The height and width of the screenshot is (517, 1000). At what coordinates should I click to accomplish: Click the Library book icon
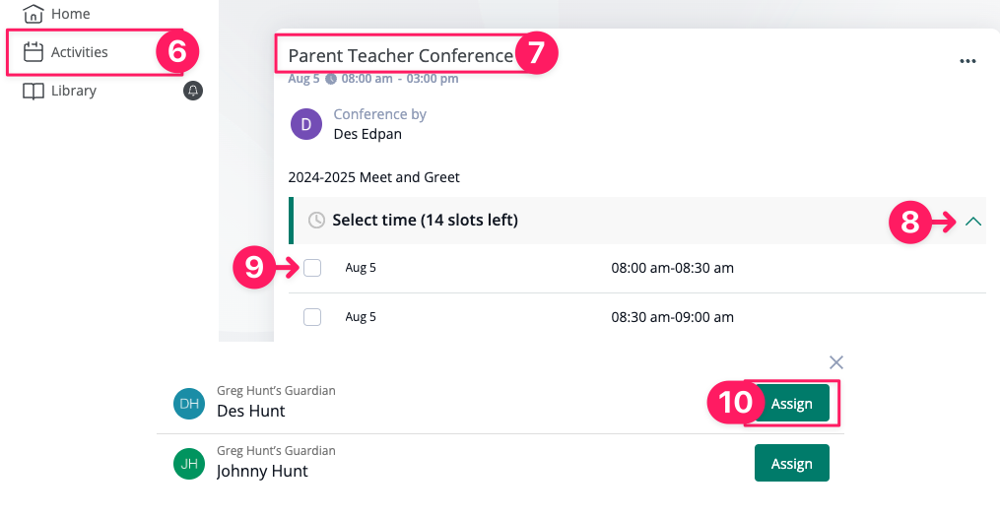(x=33, y=91)
